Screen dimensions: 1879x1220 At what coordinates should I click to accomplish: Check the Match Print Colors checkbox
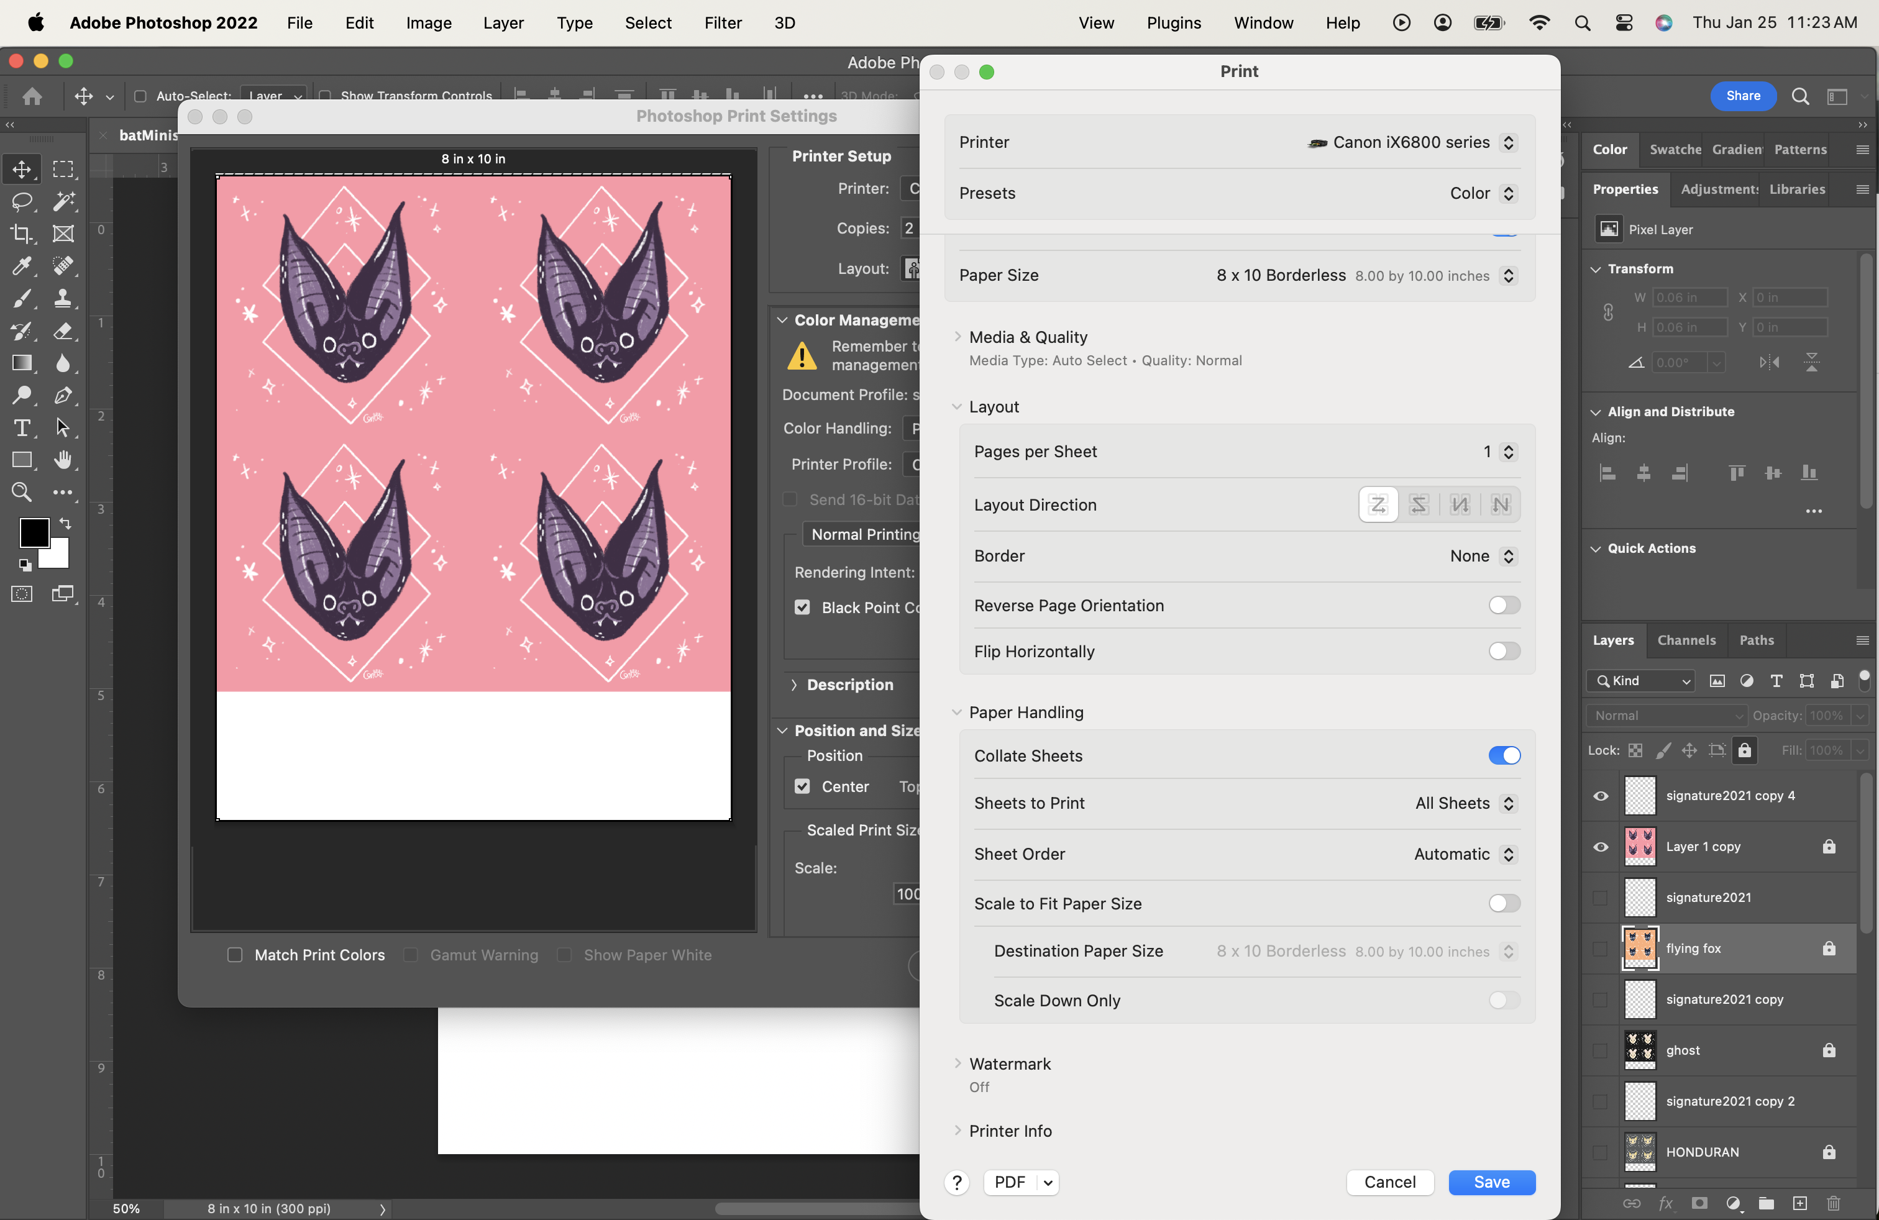(x=235, y=955)
